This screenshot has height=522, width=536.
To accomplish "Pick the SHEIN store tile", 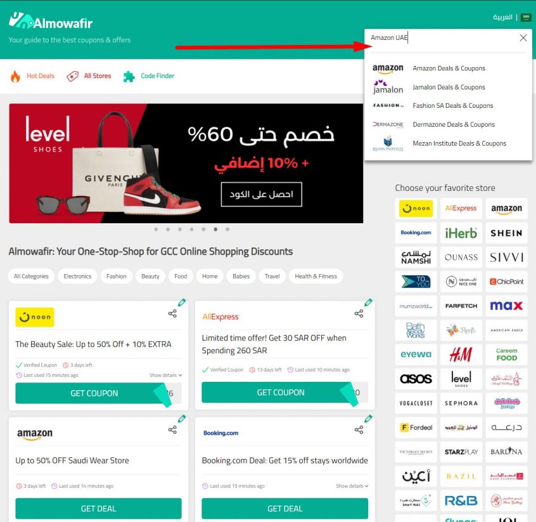I will pyautogui.click(x=506, y=233).
